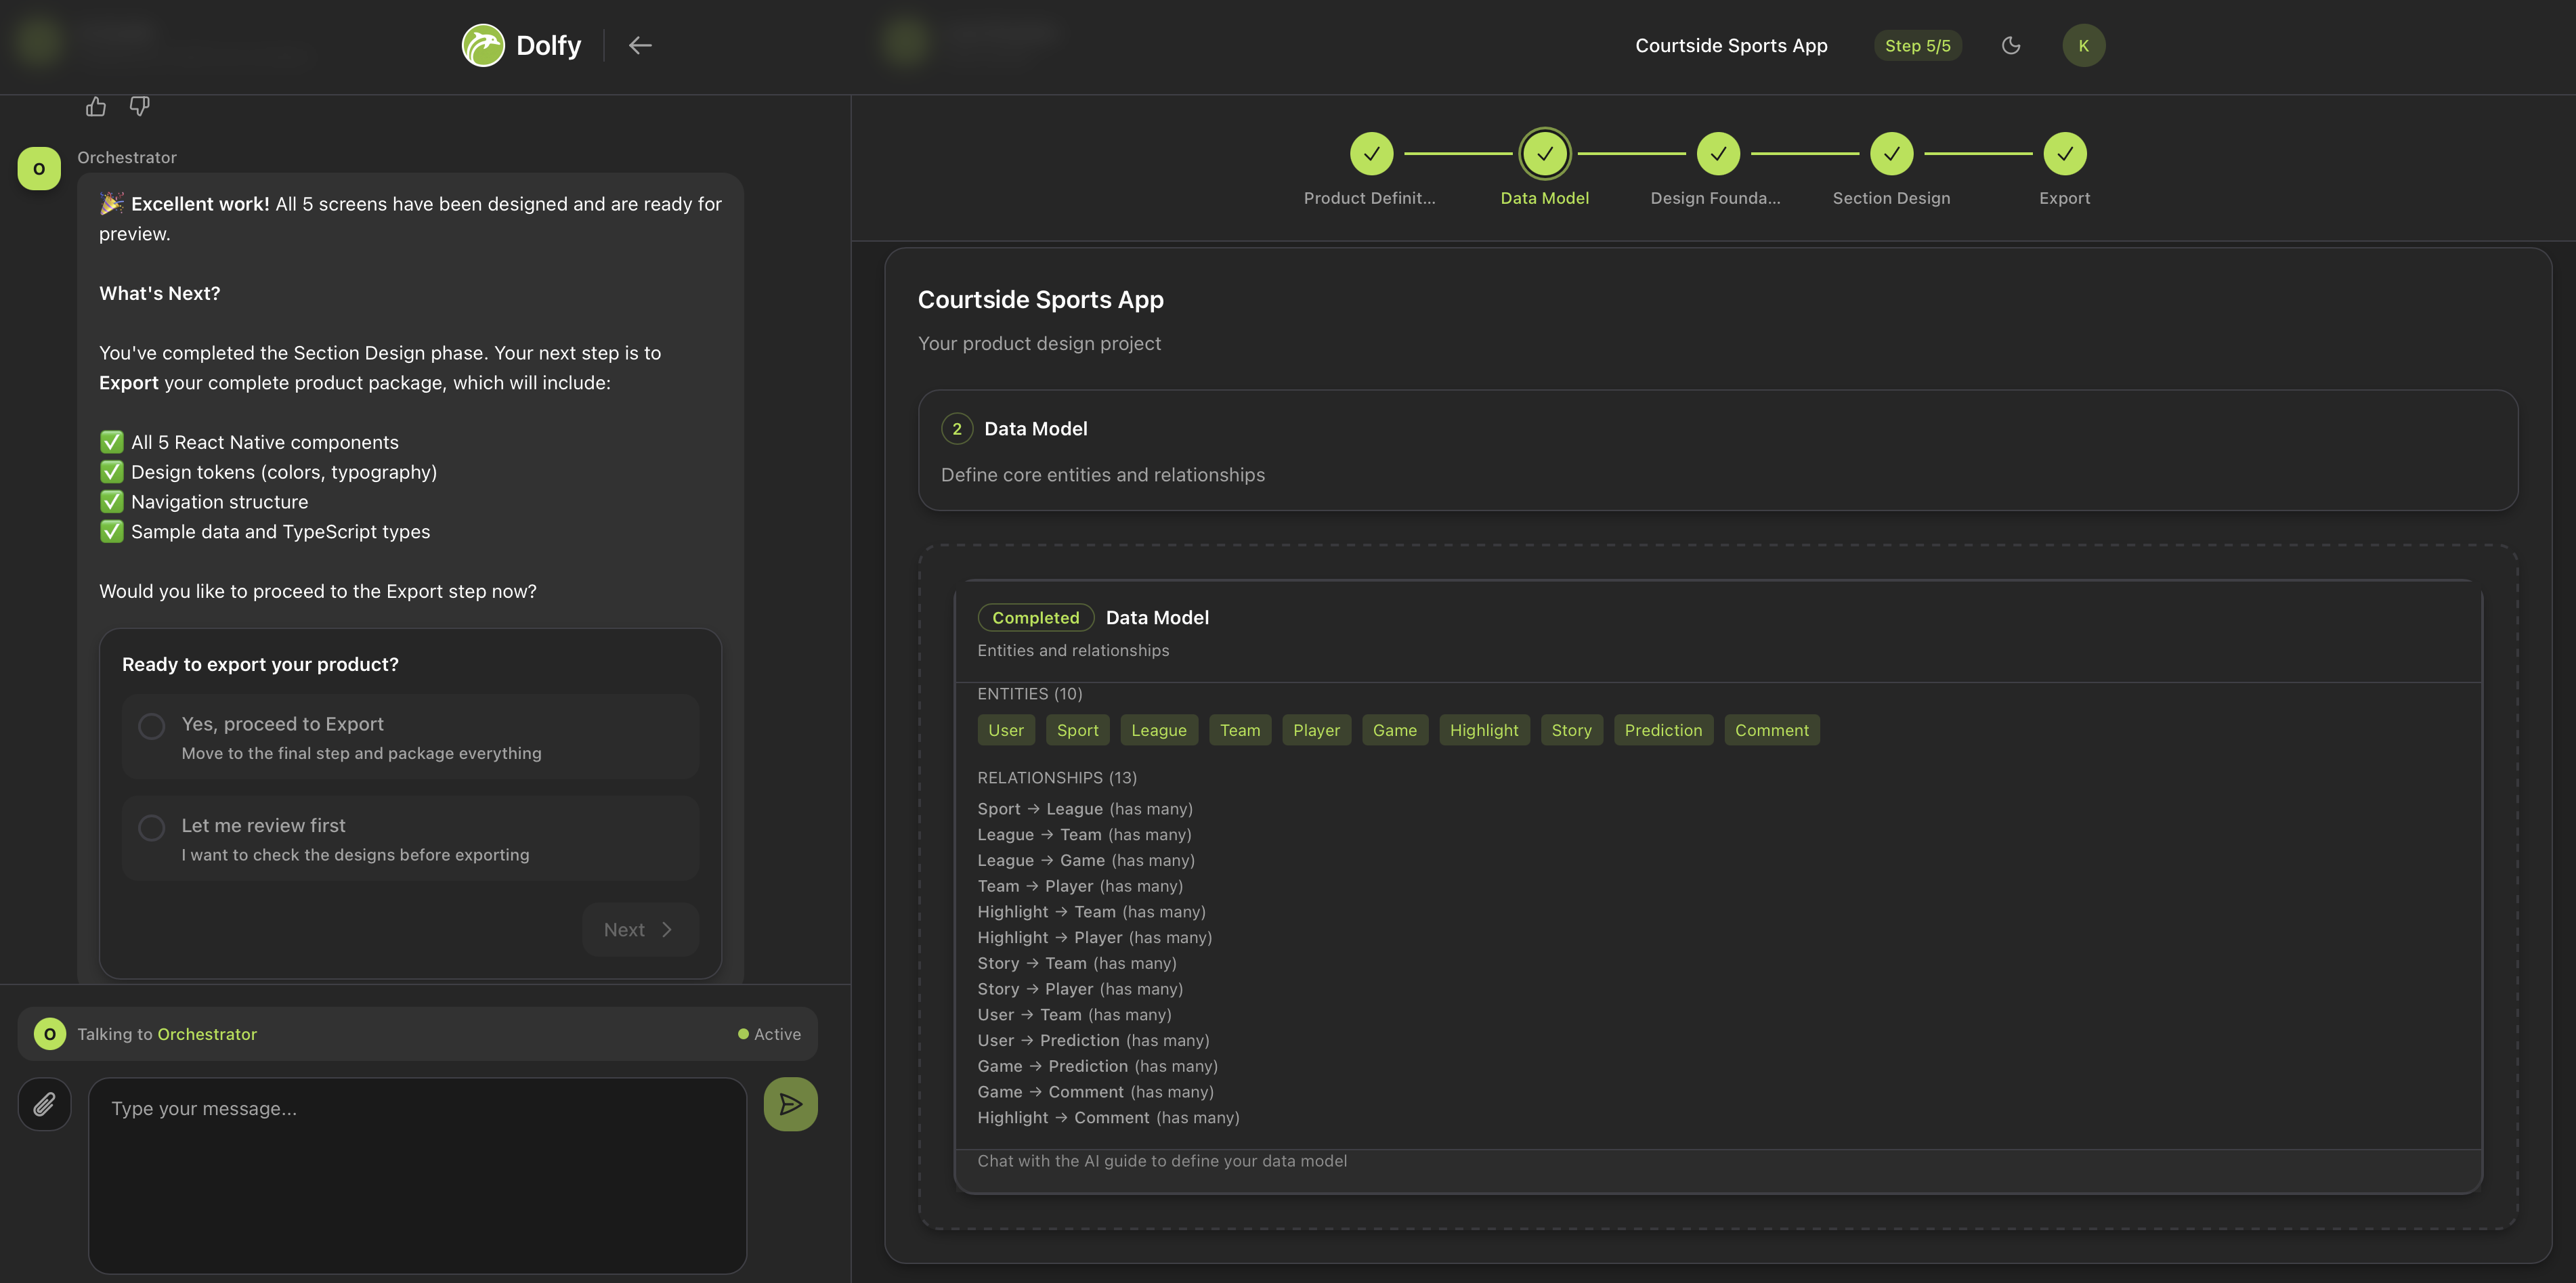Click the Orchestrator avatar circle

coord(39,168)
